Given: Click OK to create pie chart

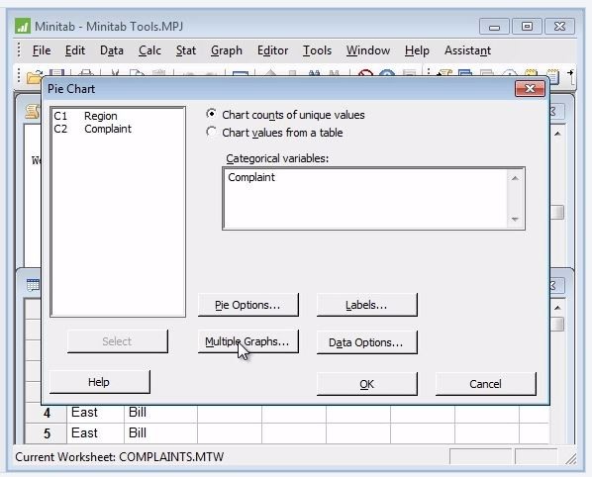Looking at the screenshot, I should 366,384.
